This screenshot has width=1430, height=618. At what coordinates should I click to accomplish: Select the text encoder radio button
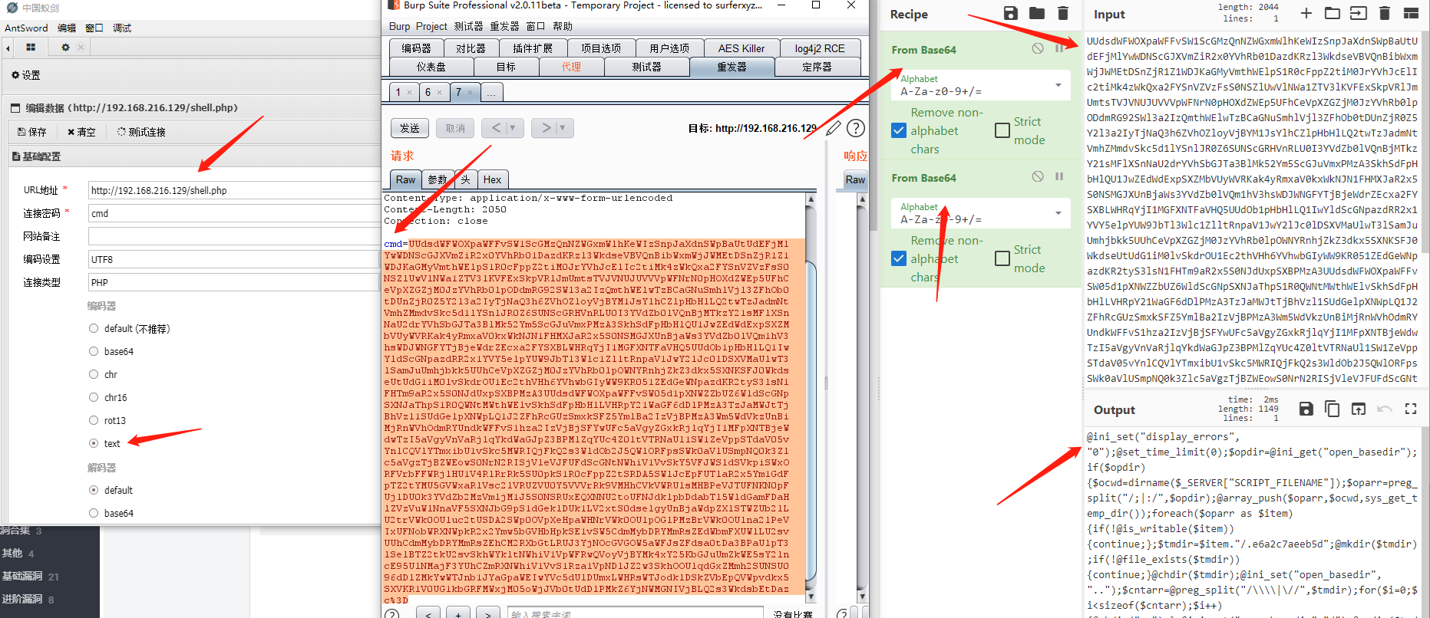(94, 443)
